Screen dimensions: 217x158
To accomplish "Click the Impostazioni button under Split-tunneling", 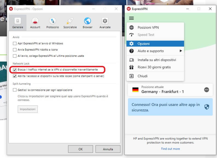I will point(28,109).
